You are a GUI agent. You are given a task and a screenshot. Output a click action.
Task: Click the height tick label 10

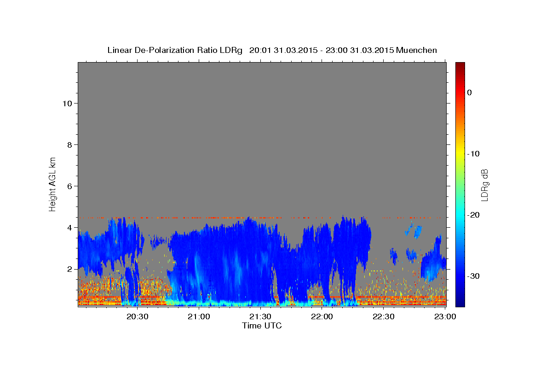[68, 103]
